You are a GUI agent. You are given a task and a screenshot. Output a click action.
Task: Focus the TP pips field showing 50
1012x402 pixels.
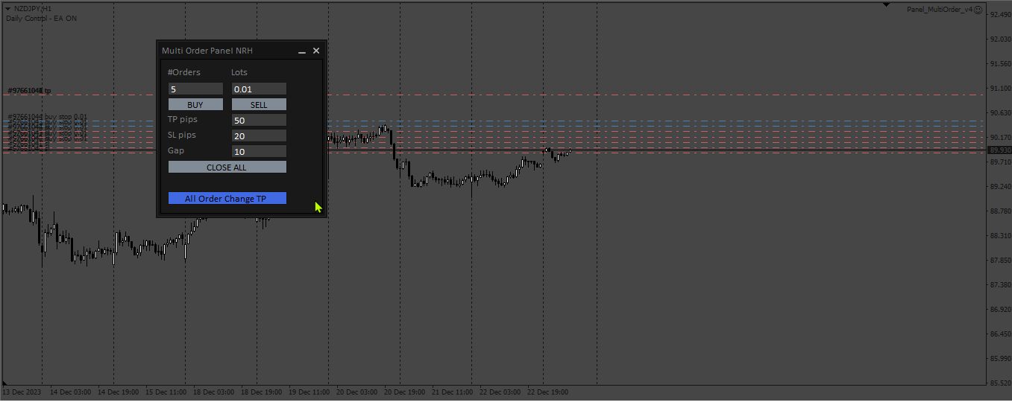pos(259,120)
